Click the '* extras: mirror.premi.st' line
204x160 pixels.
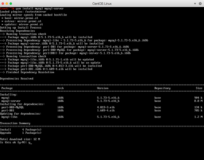[x=21, y=21]
